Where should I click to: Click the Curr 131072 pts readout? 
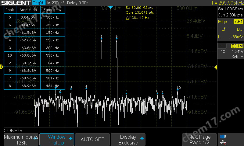click(x=140, y=12)
